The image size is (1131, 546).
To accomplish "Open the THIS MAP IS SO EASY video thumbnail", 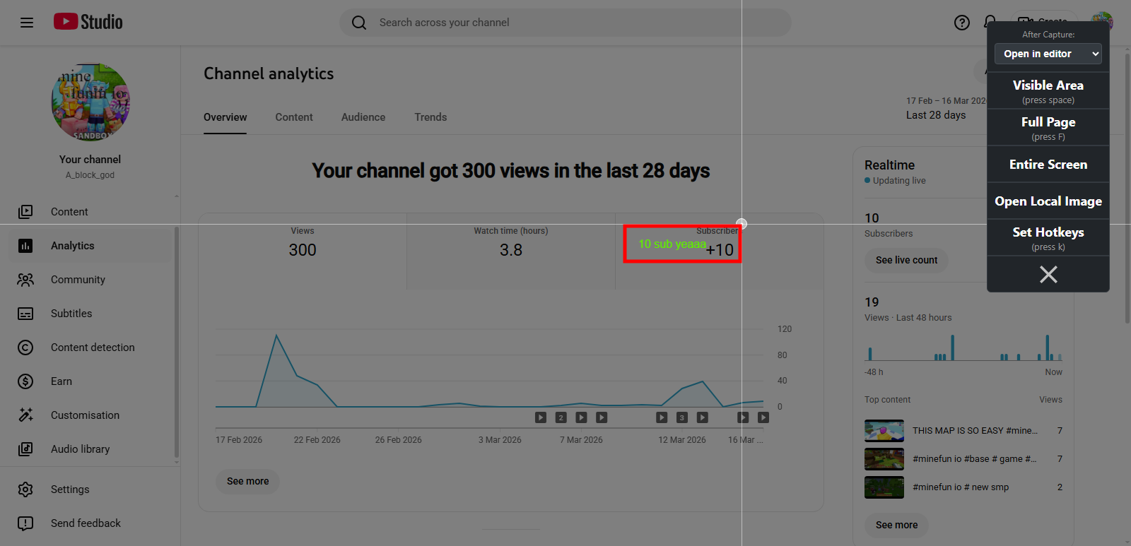I will tap(884, 431).
